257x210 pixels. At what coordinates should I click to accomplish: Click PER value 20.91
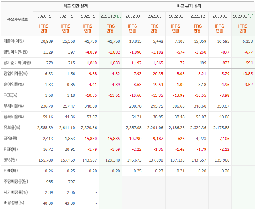point(70,149)
